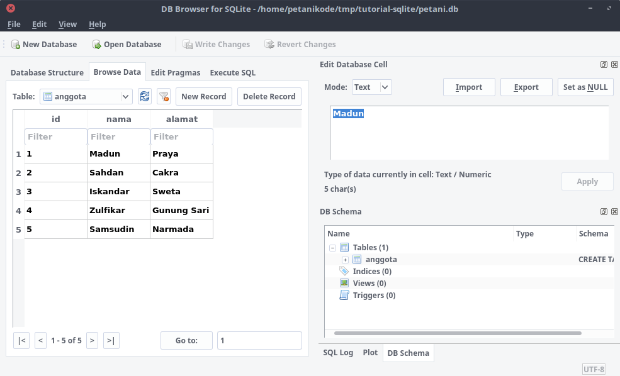Screen dimensions: 620x376
Task: Add a new record to anggota
Action: point(203,96)
